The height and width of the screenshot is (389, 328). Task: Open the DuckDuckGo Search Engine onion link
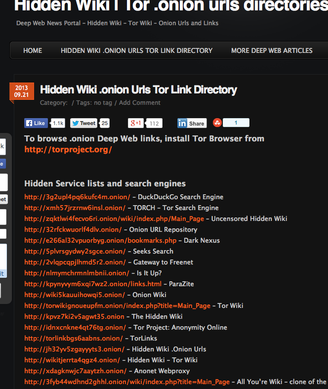point(77,197)
